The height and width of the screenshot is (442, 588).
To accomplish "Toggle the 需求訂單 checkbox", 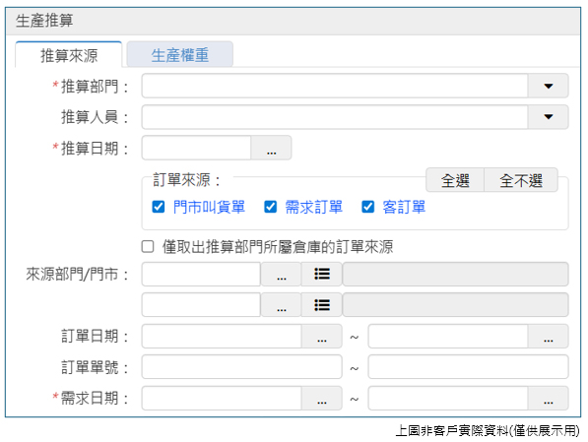I will pyautogui.click(x=271, y=207).
